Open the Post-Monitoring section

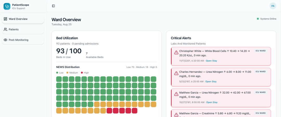coord(23,40)
